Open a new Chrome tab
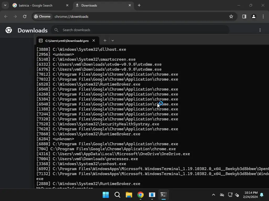Image resolution: width=269 pixels, height=201 pixels. (139, 5)
